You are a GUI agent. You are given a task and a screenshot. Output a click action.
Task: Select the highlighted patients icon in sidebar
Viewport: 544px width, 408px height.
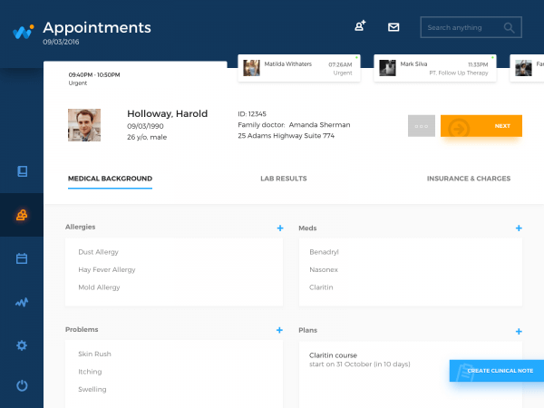coord(22,215)
